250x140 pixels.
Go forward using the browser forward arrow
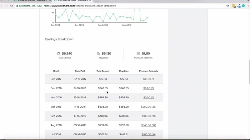pyautogui.click(x=7, y=6)
